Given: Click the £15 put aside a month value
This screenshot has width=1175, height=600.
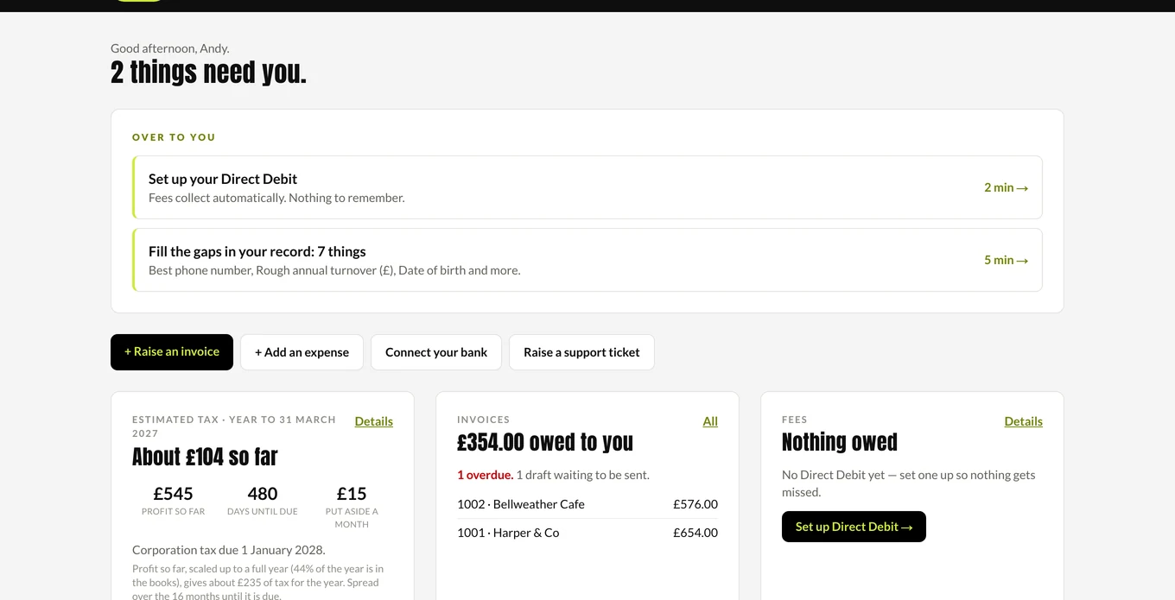Looking at the screenshot, I should (x=352, y=494).
